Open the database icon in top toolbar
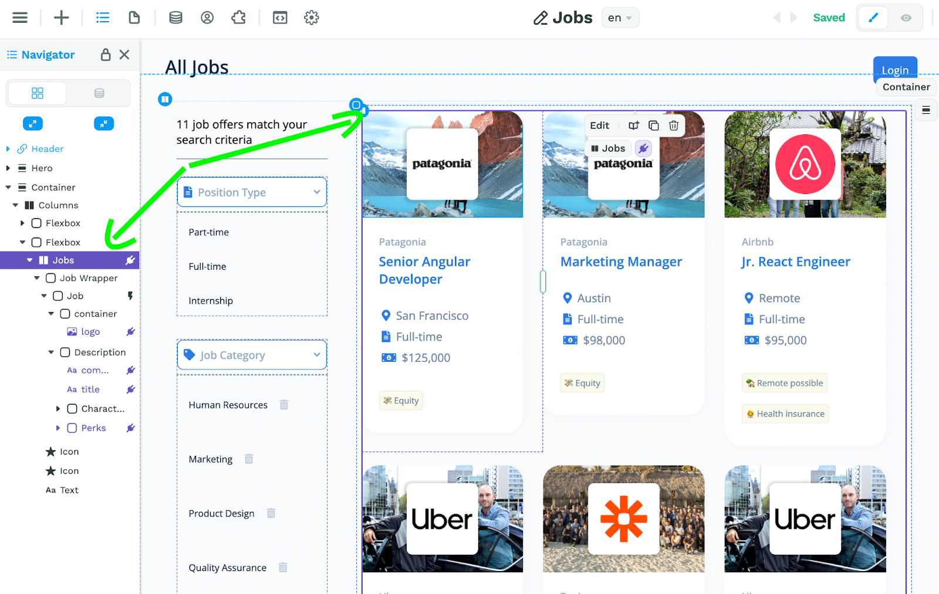939x594 pixels. tap(175, 18)
